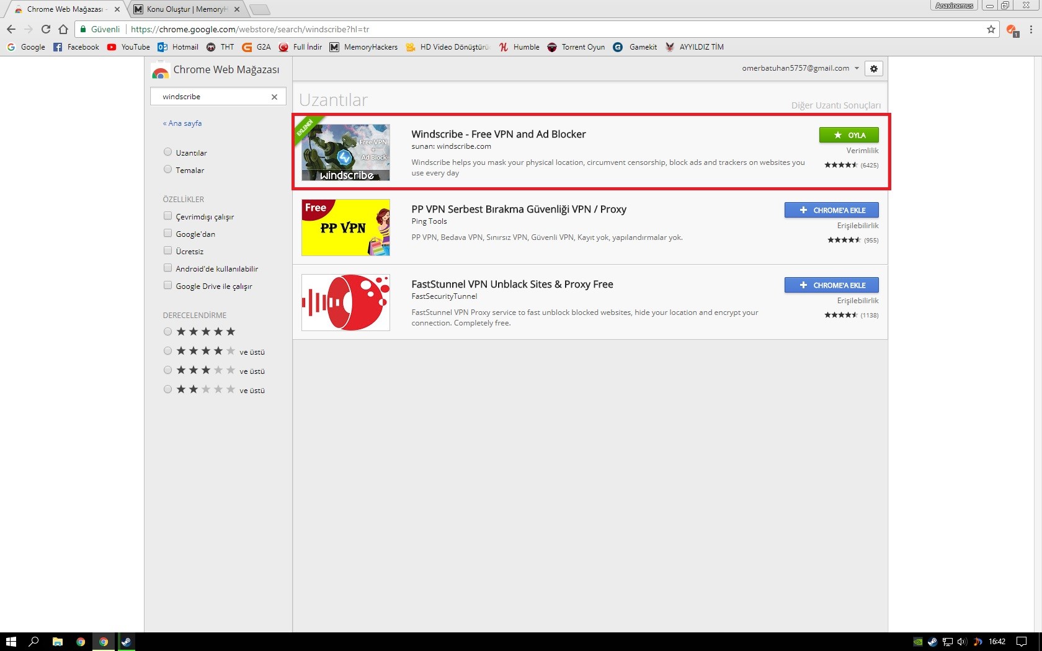Open the Torrent Oyun bookmark
This screenshot has width=1042, height=651.
(576, 47)
